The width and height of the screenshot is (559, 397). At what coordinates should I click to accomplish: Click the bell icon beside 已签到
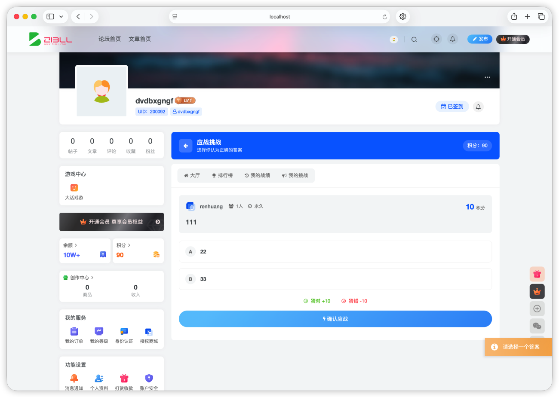point(478,107)
